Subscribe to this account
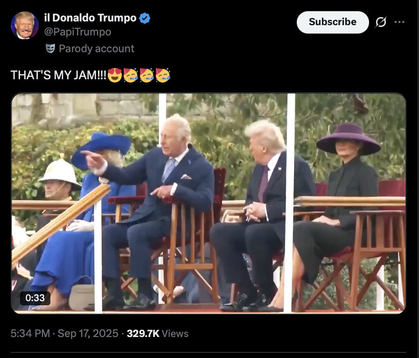 tap(333, 22)
